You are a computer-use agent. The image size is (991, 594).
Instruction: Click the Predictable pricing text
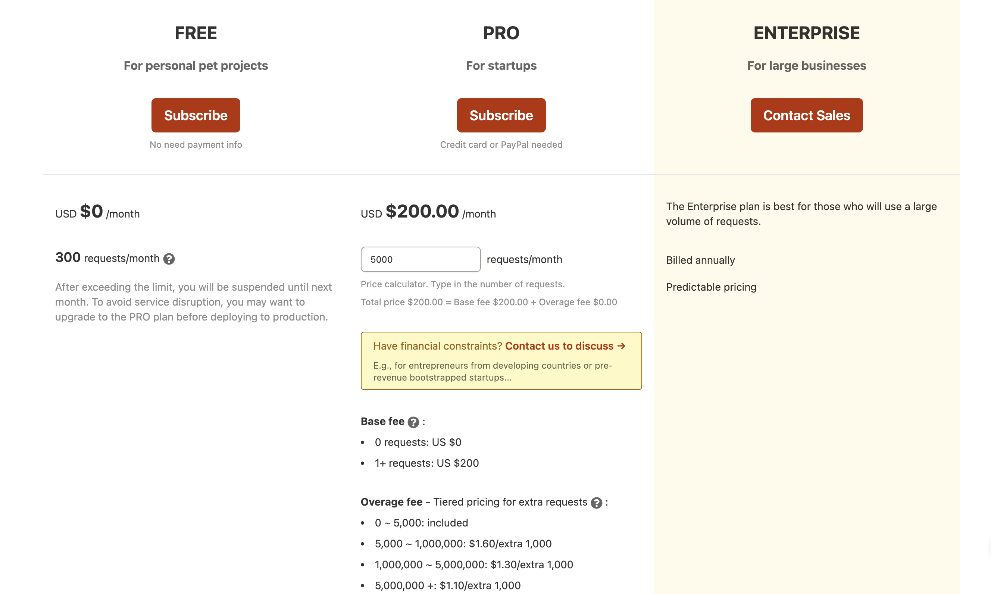click(711, 287)
